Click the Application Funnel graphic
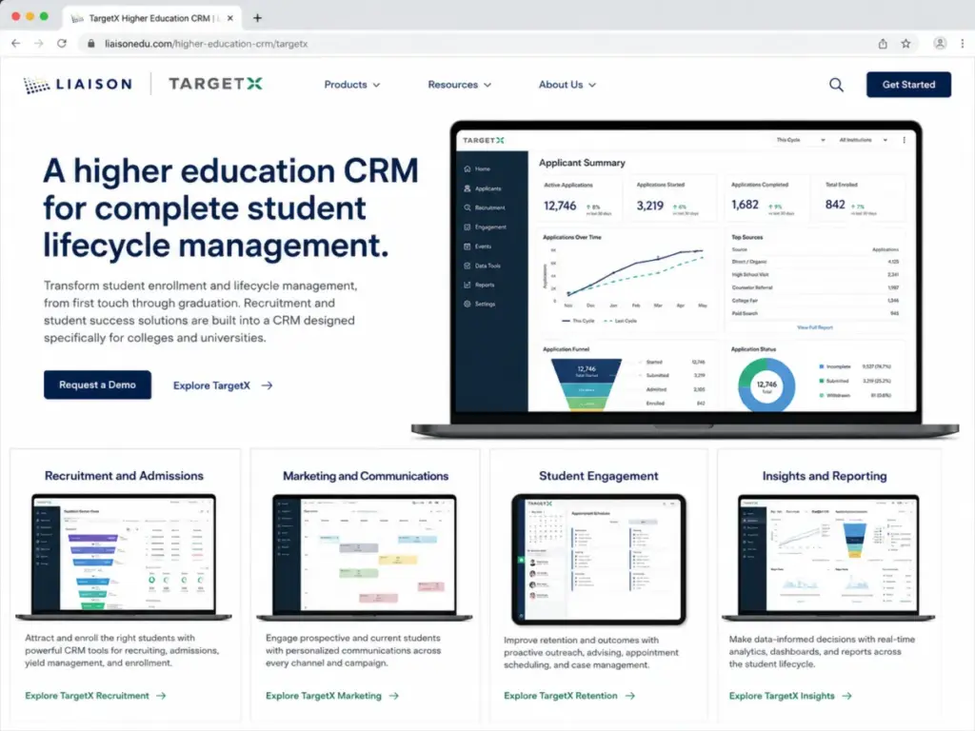Viewport: 975px width, 731px height. 587,385
